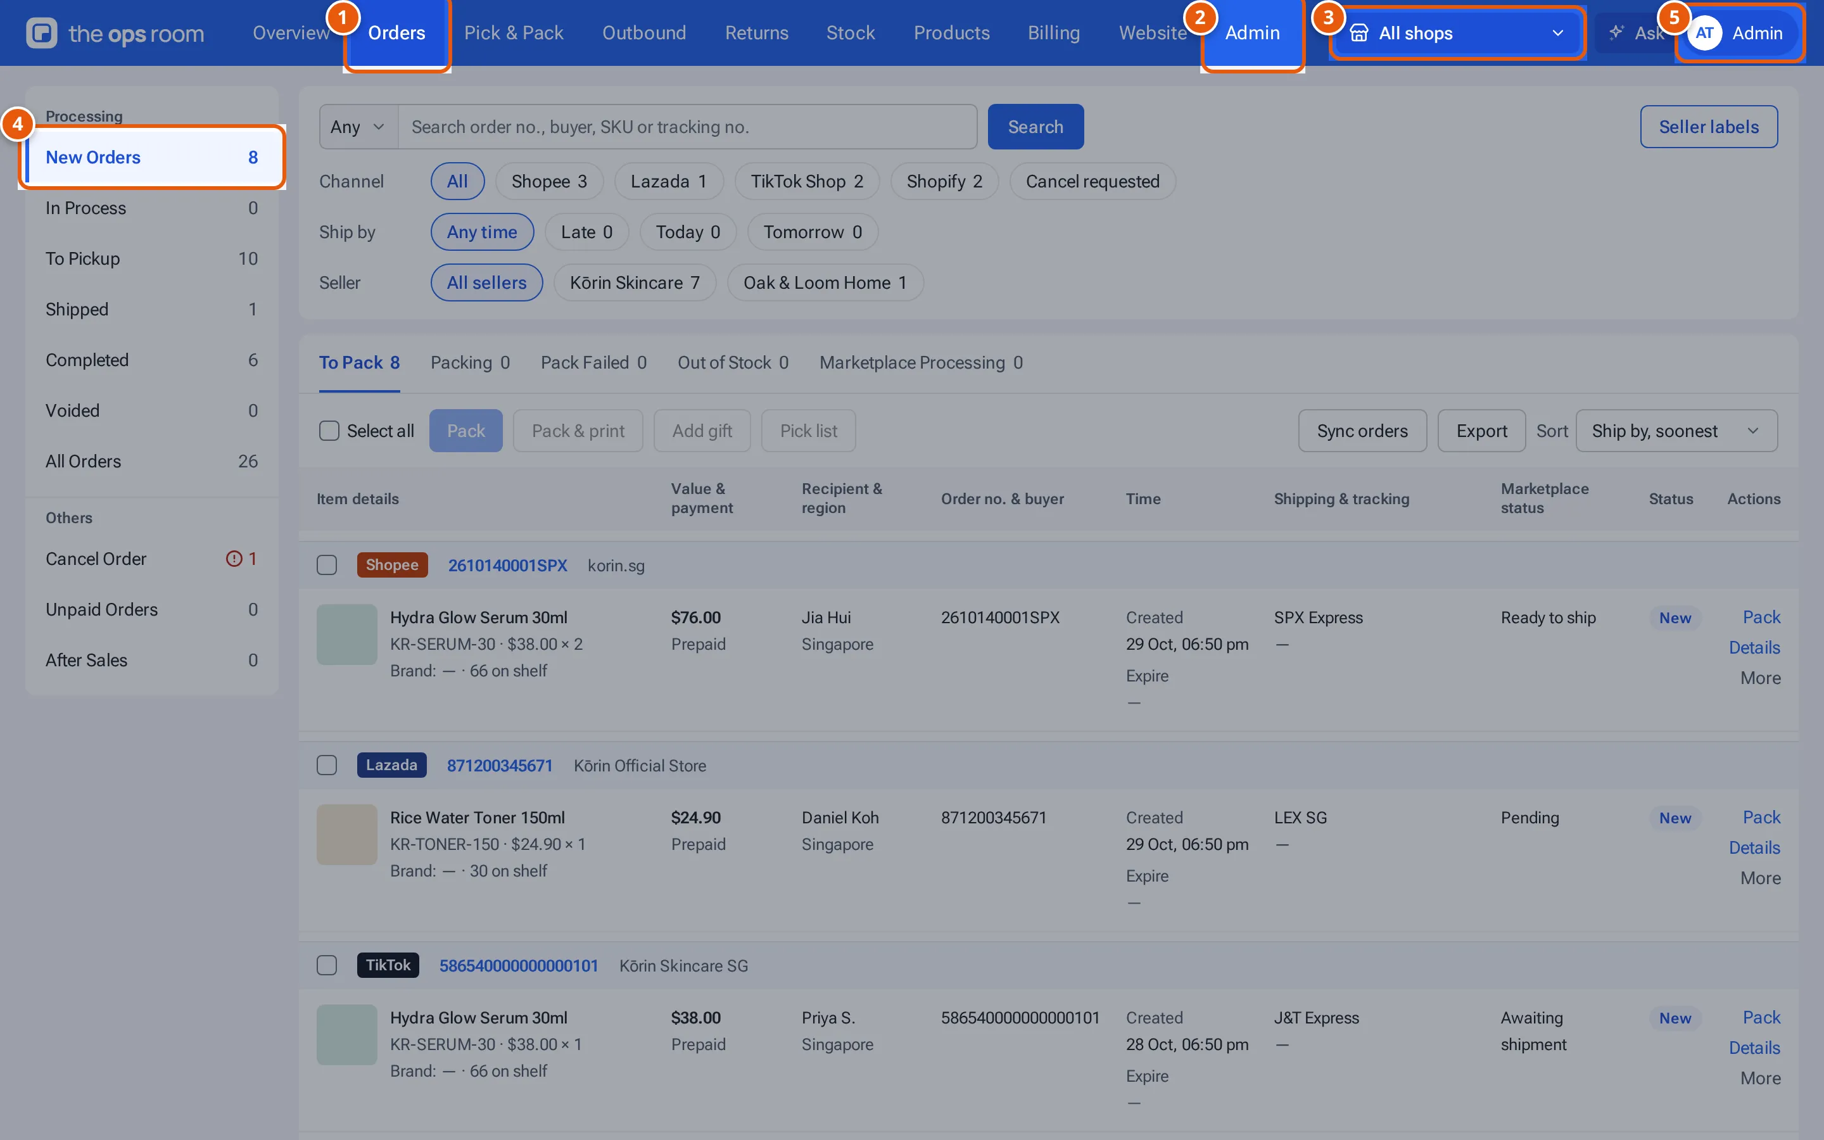1824x1140 pixels.
Task: Open the Hydra Glow Serum thumbnail in Shopee order
Action: tap(346, 634)
